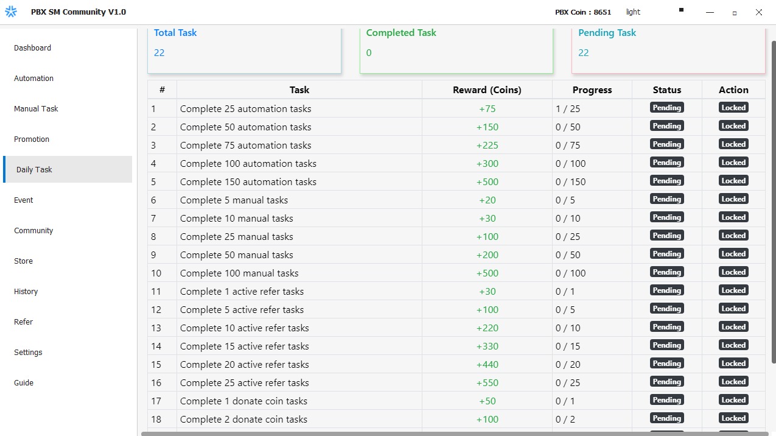Click Locked button for 25 automation tasks

click(x=733, y=108)
